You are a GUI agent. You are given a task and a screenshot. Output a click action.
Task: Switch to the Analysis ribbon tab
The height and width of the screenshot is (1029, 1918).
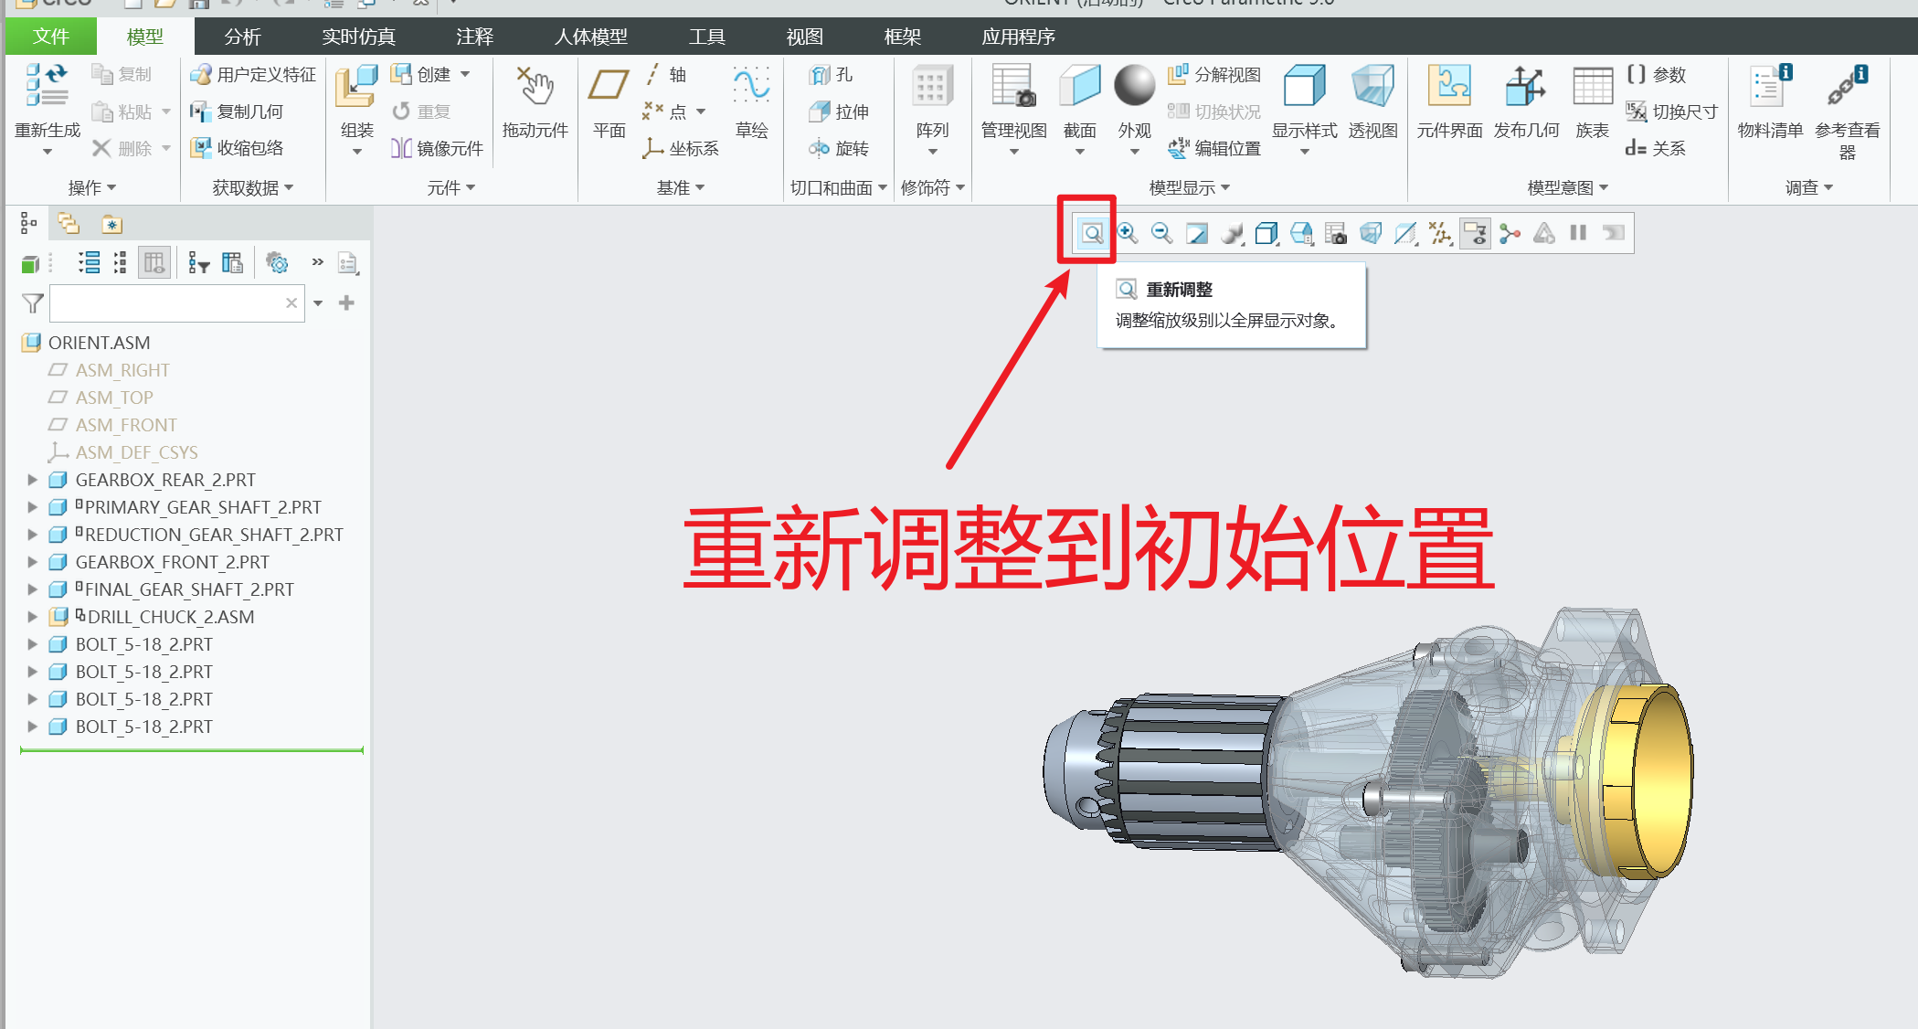242,37
